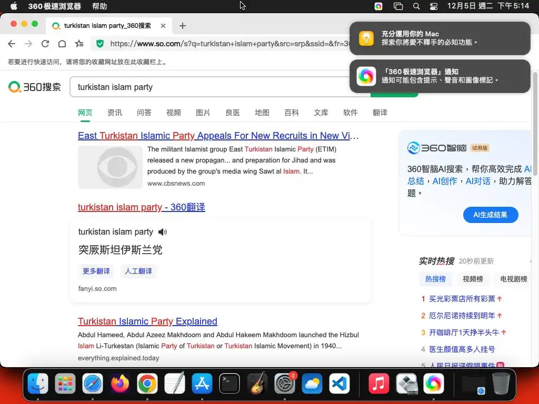The width and height of the screenshot is (539, 404).
Task: Select the 视频榜 tab
Action: 473,279
